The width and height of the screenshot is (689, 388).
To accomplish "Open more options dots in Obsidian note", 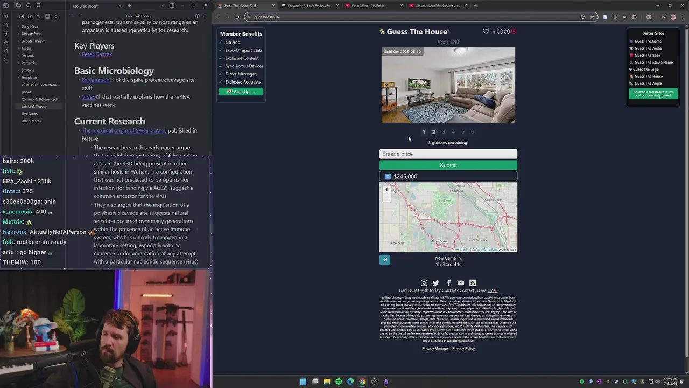I will coord(206,16).
